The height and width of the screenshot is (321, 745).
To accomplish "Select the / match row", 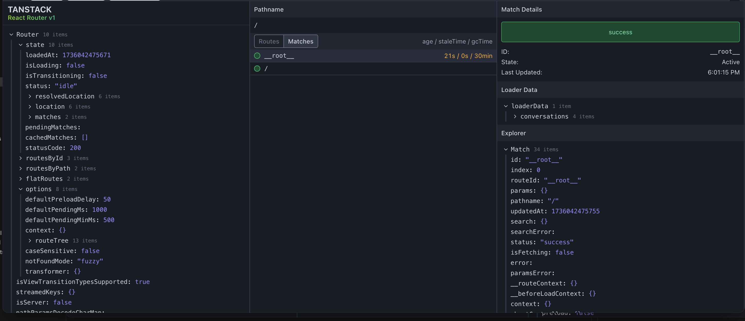I will [373, 69].
